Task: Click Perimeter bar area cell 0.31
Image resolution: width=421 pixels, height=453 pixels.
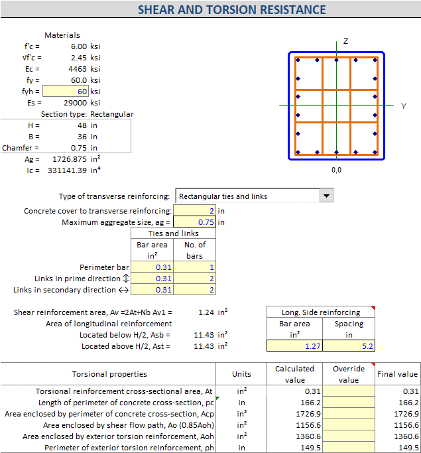Action: coord(152,267)
